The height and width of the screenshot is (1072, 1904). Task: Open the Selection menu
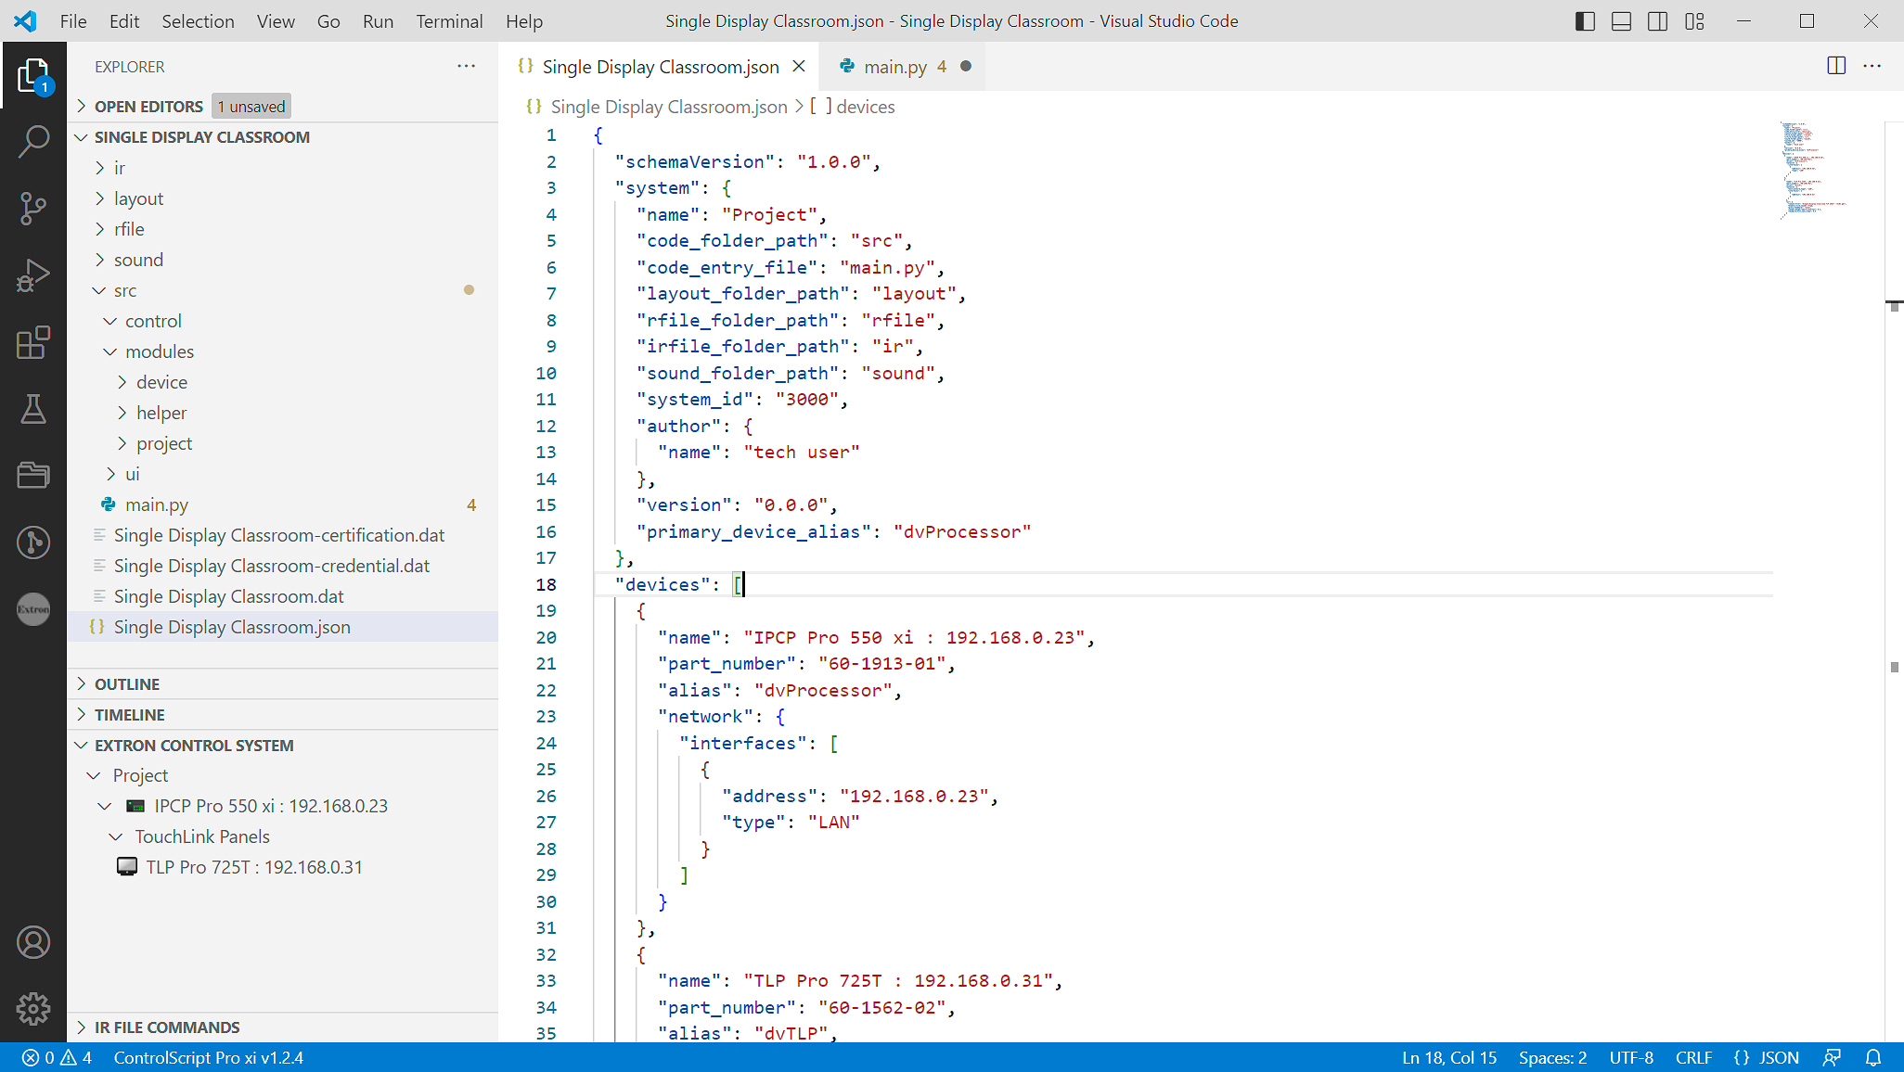click(199, 21)
